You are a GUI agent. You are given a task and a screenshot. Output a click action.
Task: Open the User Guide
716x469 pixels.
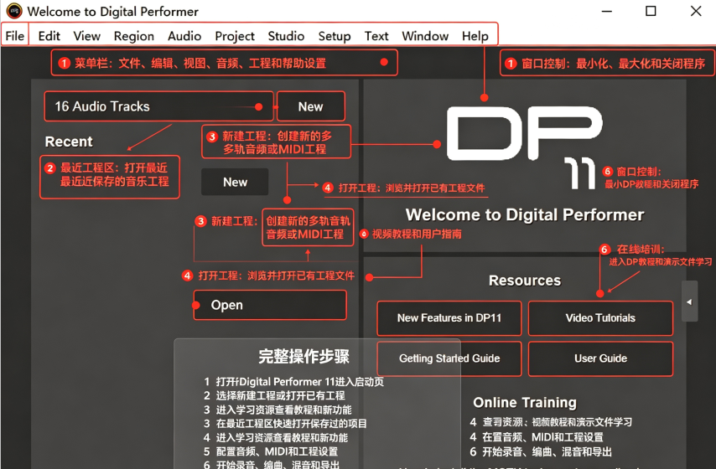[600, 358]
